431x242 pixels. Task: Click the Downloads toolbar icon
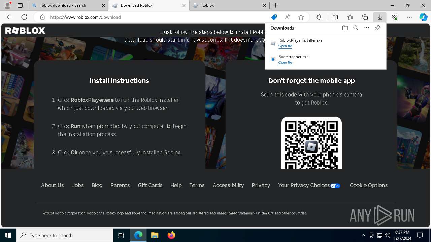(380, 17)
